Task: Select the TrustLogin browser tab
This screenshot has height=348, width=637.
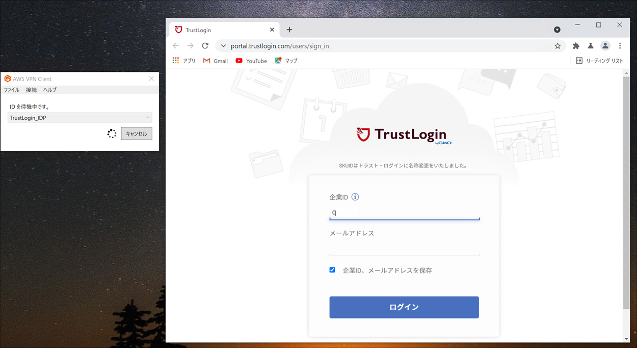Action: [x=224, y=30]
